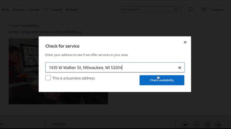Open the Business menu

72,10
